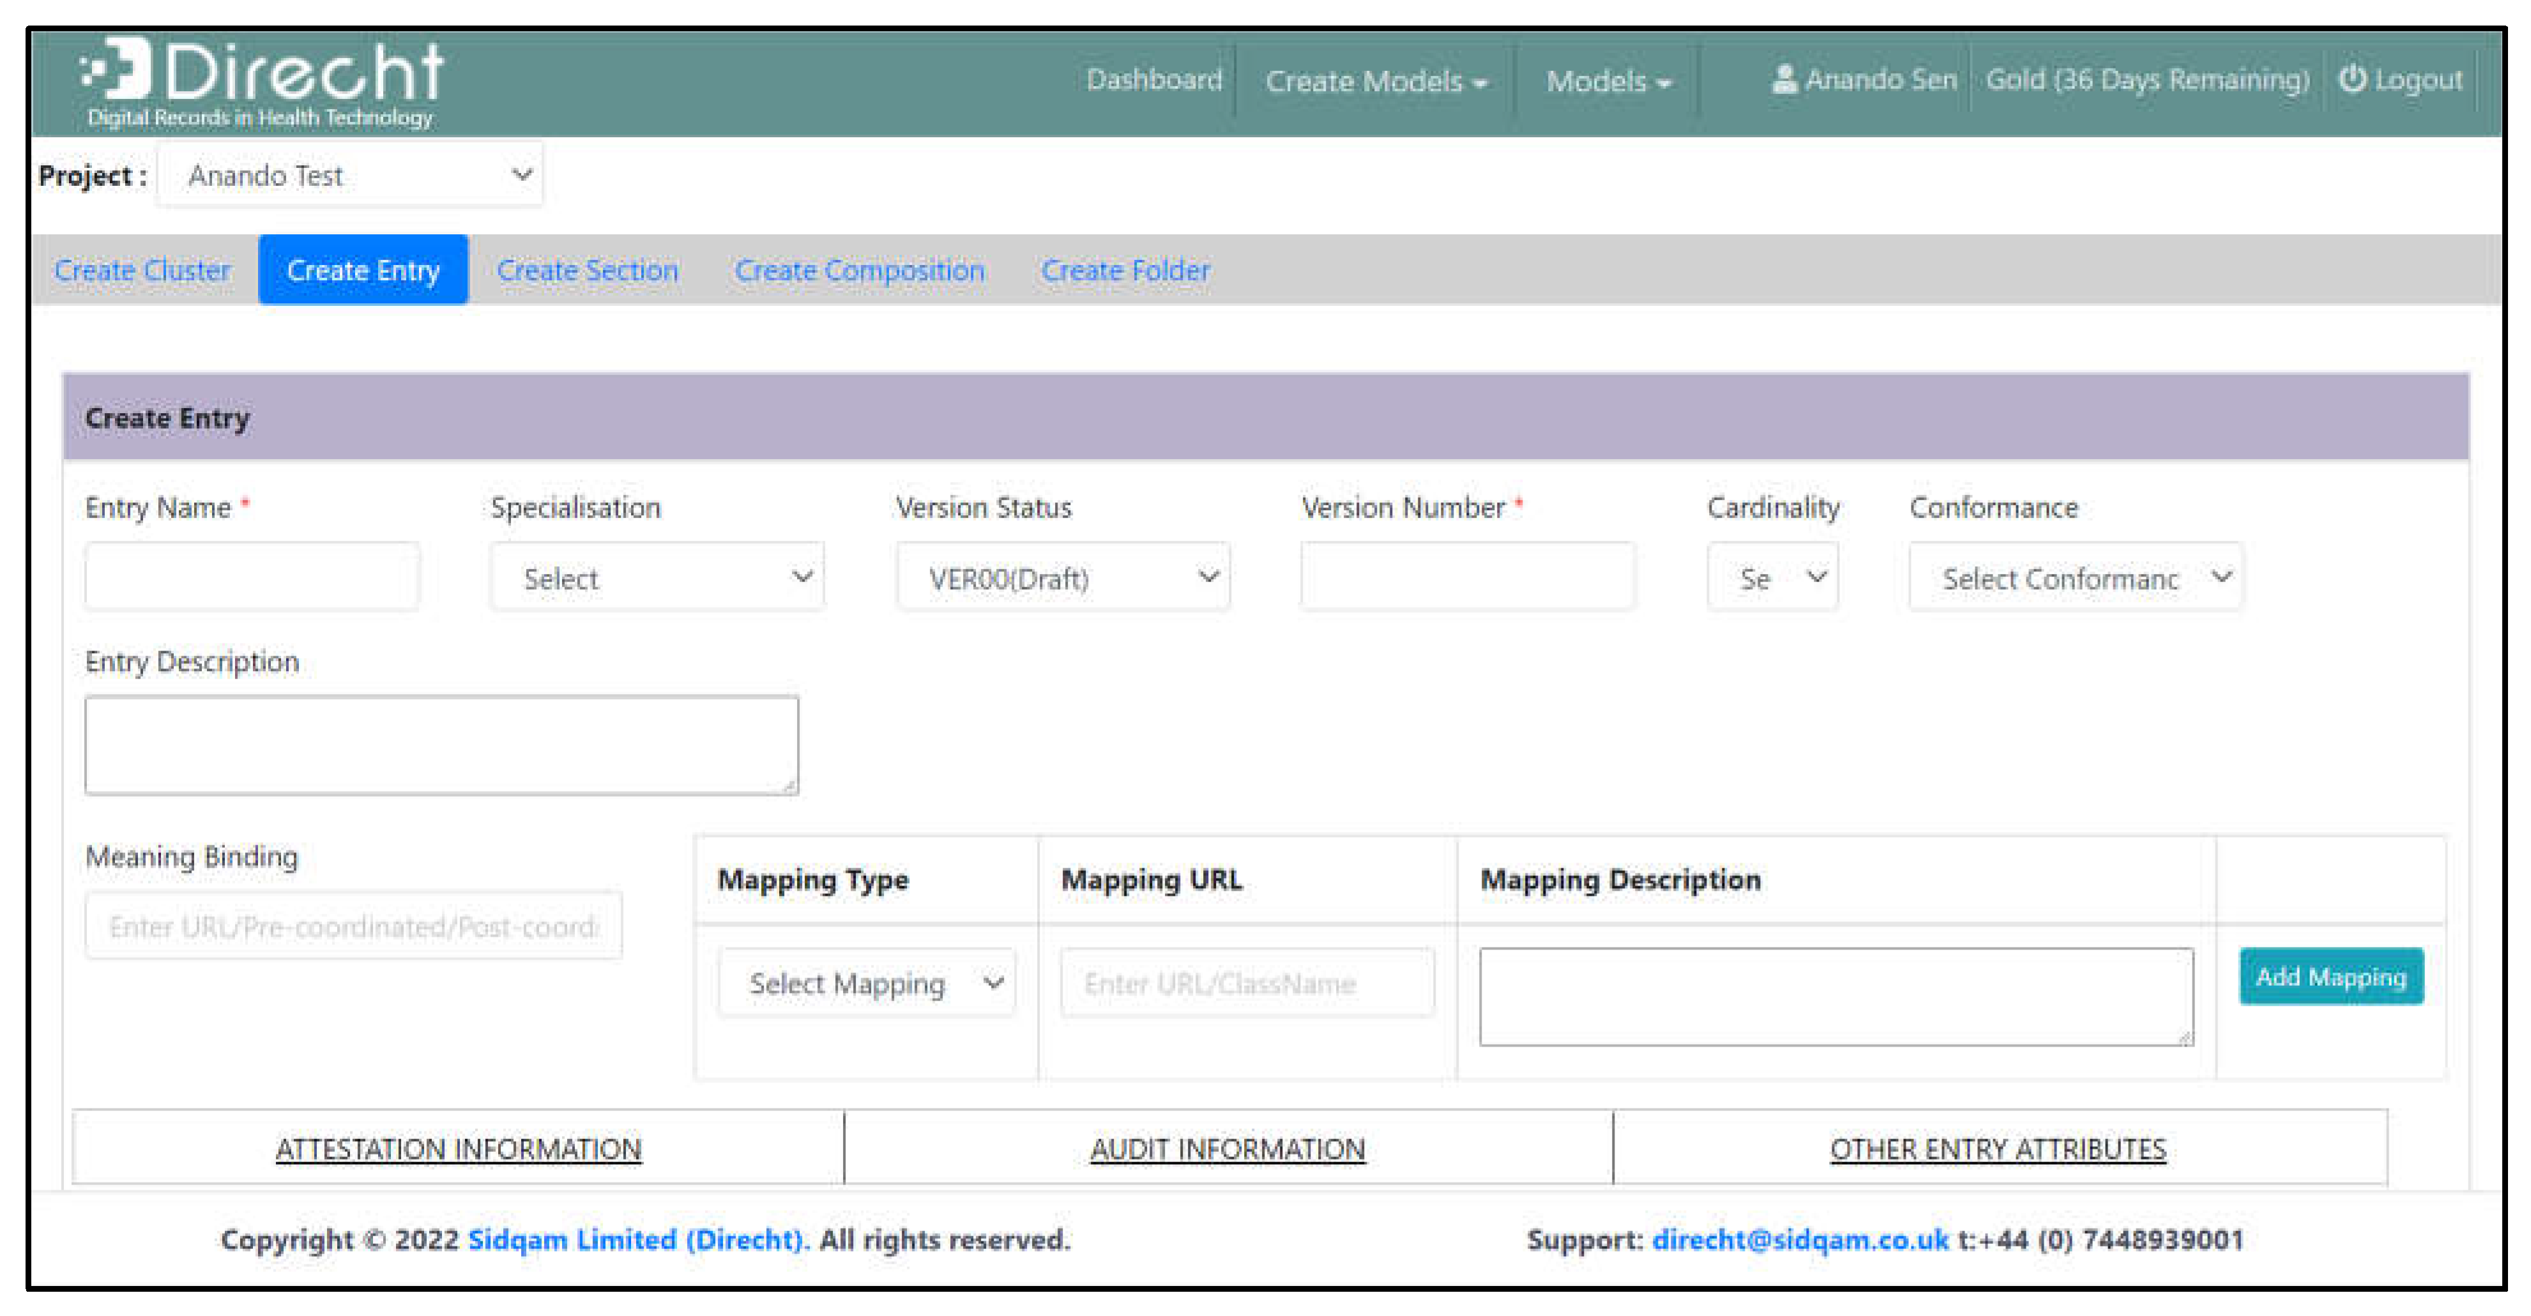2531x1316 pixels.
Task: Click the Logout power icon
Action: pyautogui.click(x=2351, y=79)
